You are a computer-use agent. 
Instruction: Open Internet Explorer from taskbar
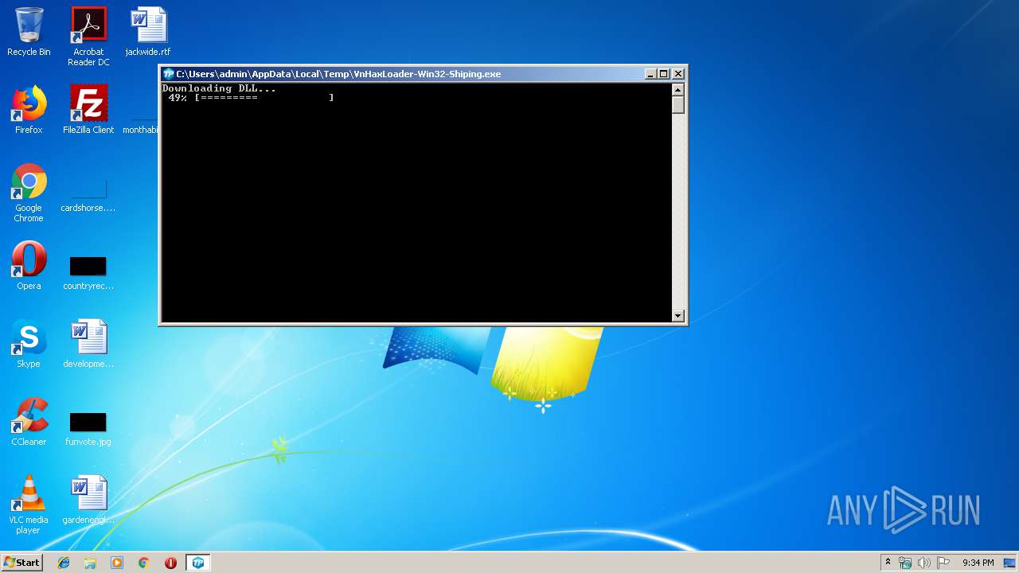[64, 563]
